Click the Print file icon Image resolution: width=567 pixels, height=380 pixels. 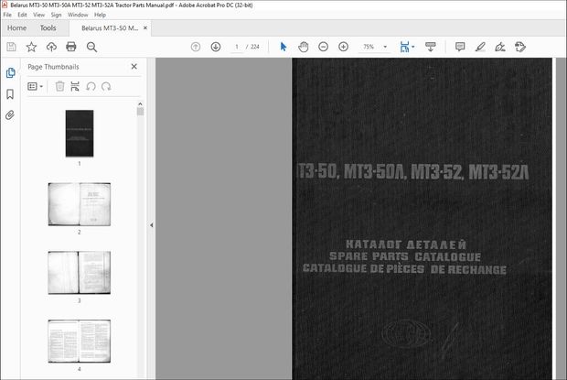click(x=71, y=47)
